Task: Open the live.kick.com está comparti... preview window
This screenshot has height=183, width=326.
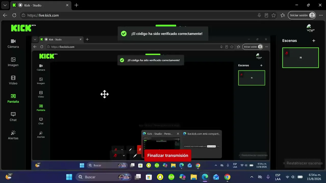Action: tap(202, 145)
